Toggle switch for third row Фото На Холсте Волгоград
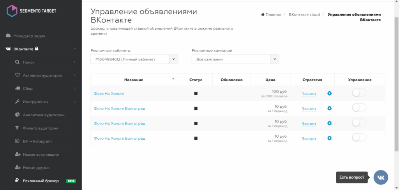 click(359, 123)
